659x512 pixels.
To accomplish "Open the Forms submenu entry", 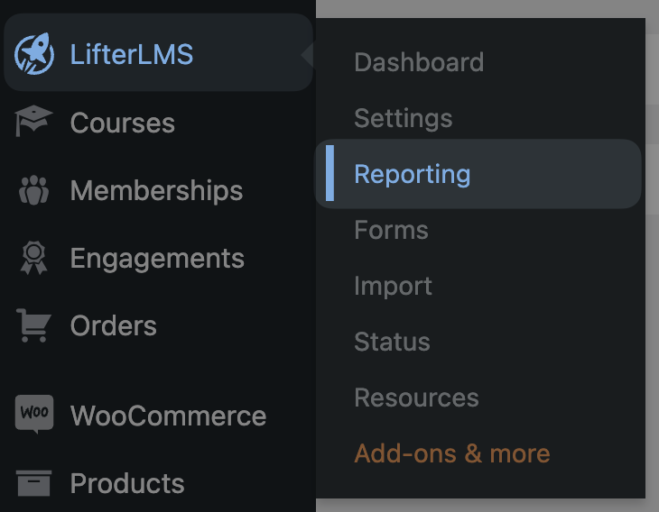I will point(391,230).
